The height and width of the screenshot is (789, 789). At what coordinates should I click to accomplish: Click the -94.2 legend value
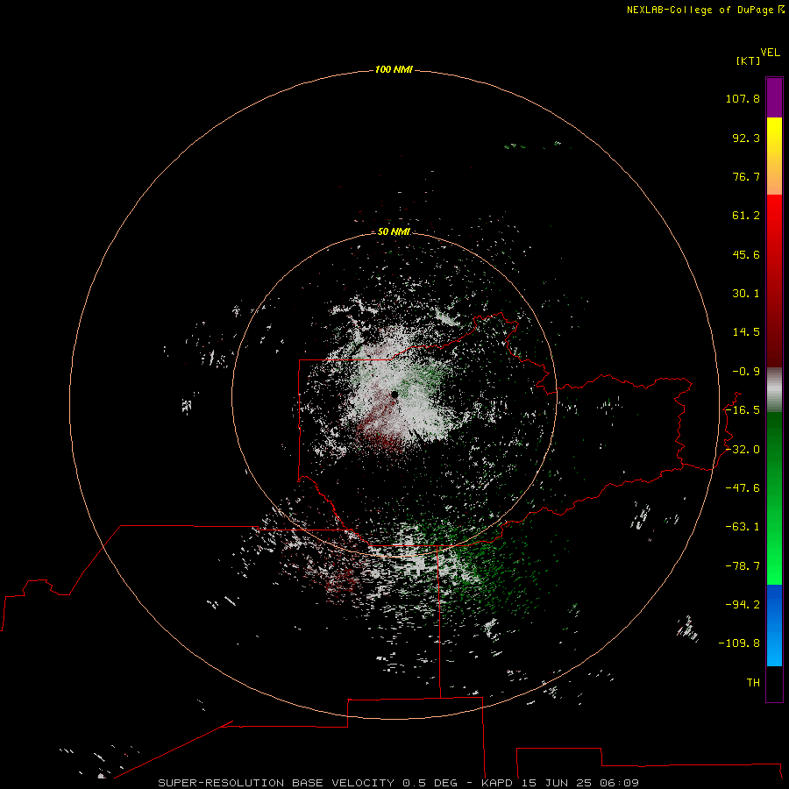pyautogui.click(x=743, y=604)
